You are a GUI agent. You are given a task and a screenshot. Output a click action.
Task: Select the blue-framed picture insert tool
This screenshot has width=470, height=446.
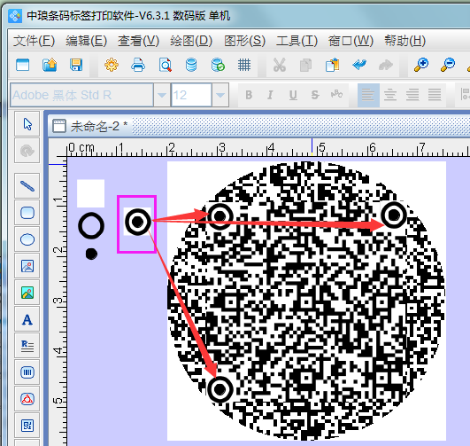[x=27, y=266]
